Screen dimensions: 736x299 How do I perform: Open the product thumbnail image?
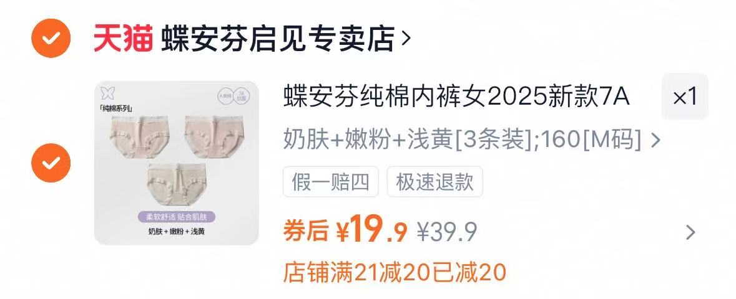(177, 163)
